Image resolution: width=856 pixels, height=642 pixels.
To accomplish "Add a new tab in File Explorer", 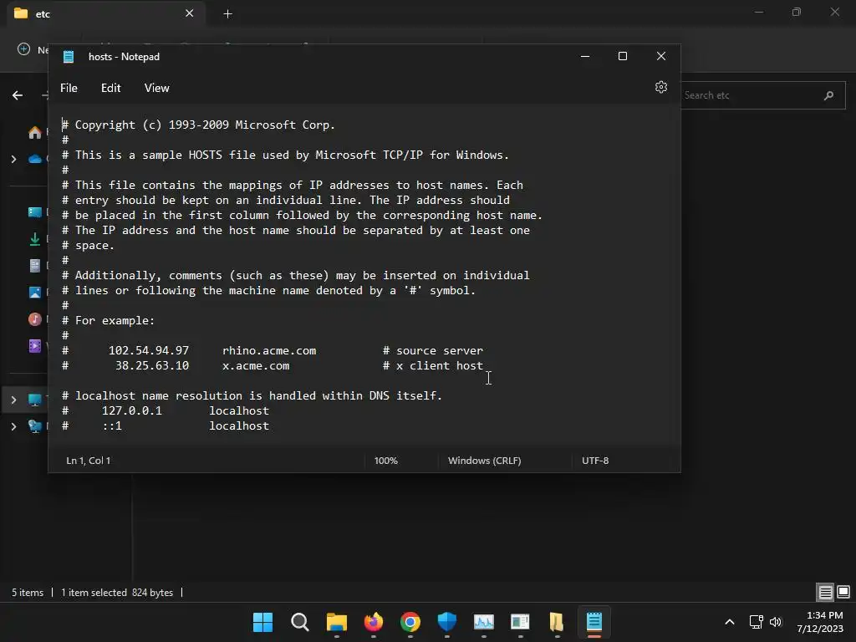I will click(227, 13).
